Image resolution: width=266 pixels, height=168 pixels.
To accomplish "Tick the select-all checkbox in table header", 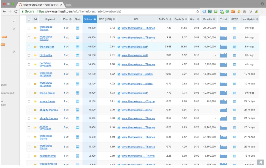I will (29, 19).
